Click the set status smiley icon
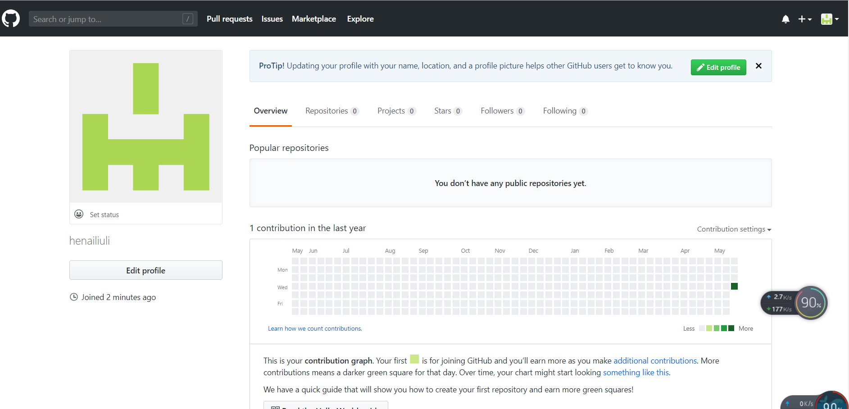Viewport: 849px width, 409px height. [x=79, y=214]
